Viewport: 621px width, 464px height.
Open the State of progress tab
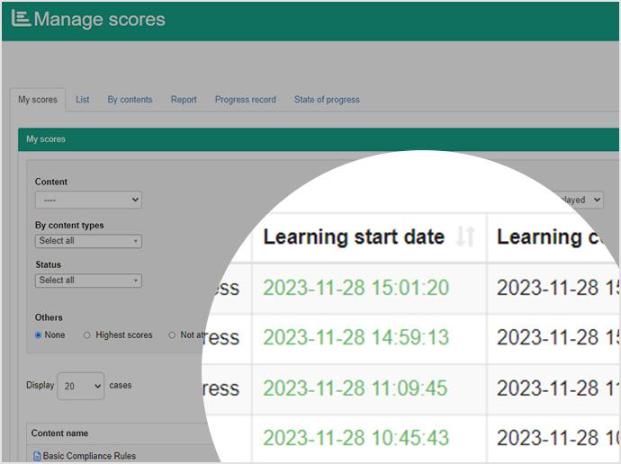pyautogui.click(x=327, y=100)
